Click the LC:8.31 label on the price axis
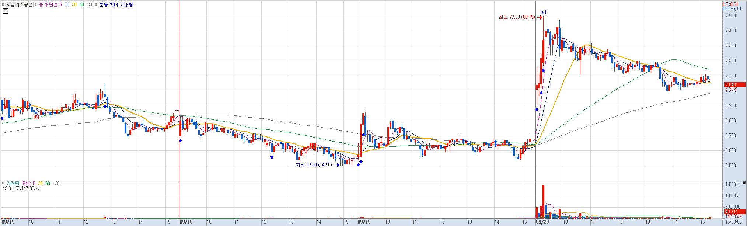This screenshot has height=226, width=747. 730,4
